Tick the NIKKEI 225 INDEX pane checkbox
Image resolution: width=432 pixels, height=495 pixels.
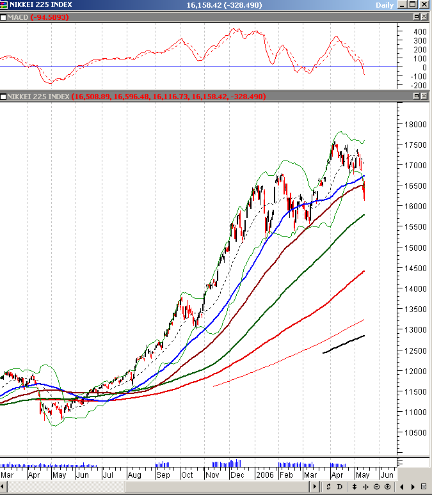3,97
